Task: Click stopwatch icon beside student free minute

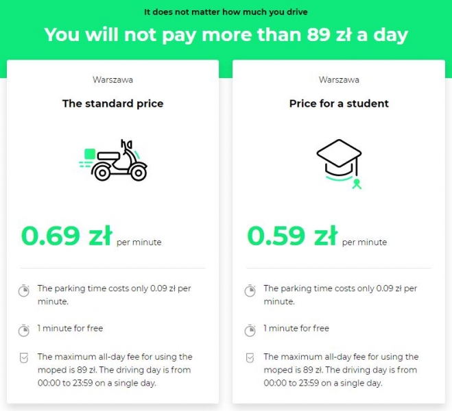Action: click(x=250, y=330)
